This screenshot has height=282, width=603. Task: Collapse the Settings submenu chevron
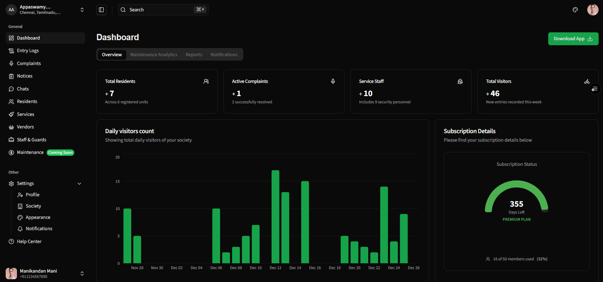[x=79, y=184]
